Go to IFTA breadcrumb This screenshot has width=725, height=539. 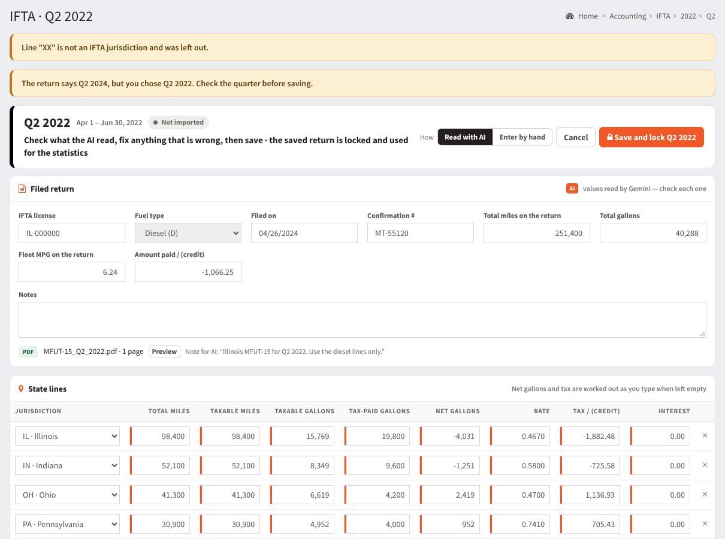[x=663, y=16]
